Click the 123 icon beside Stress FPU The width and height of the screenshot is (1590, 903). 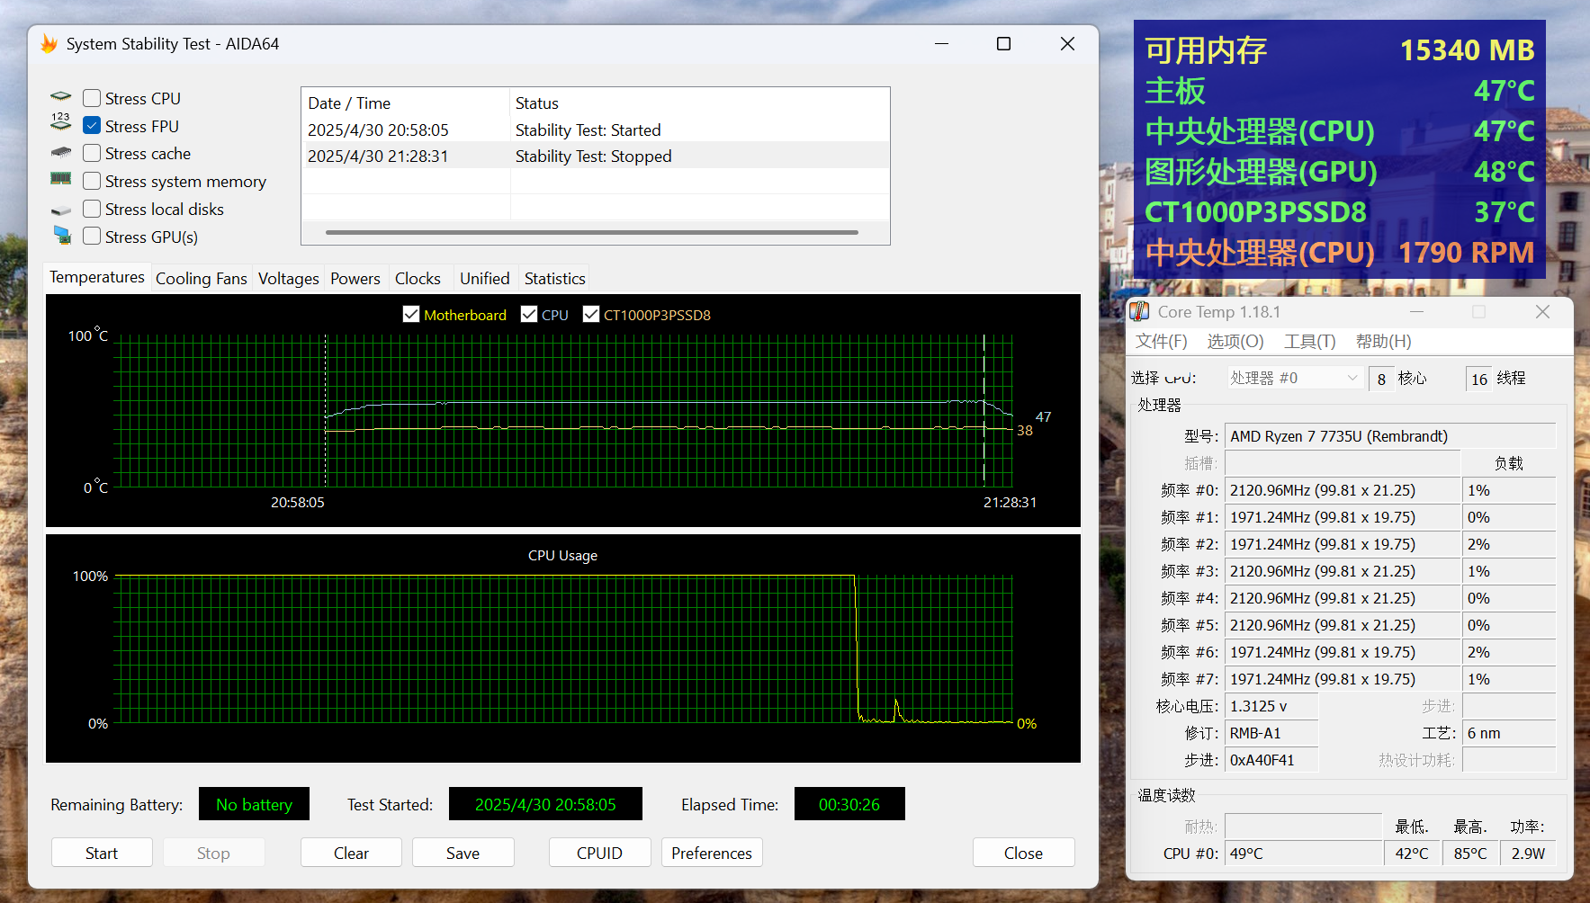[60, 121]
